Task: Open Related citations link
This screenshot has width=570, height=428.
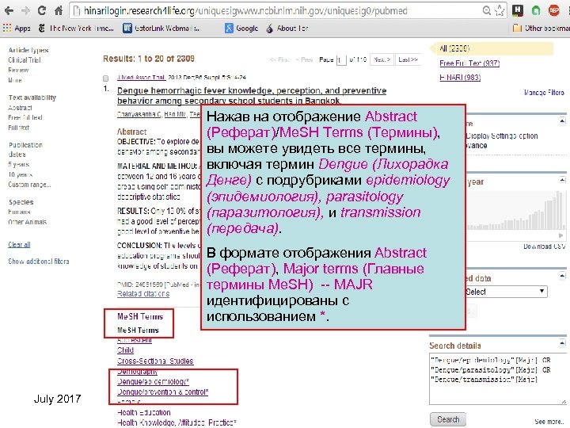Action: tap(143, 294)
